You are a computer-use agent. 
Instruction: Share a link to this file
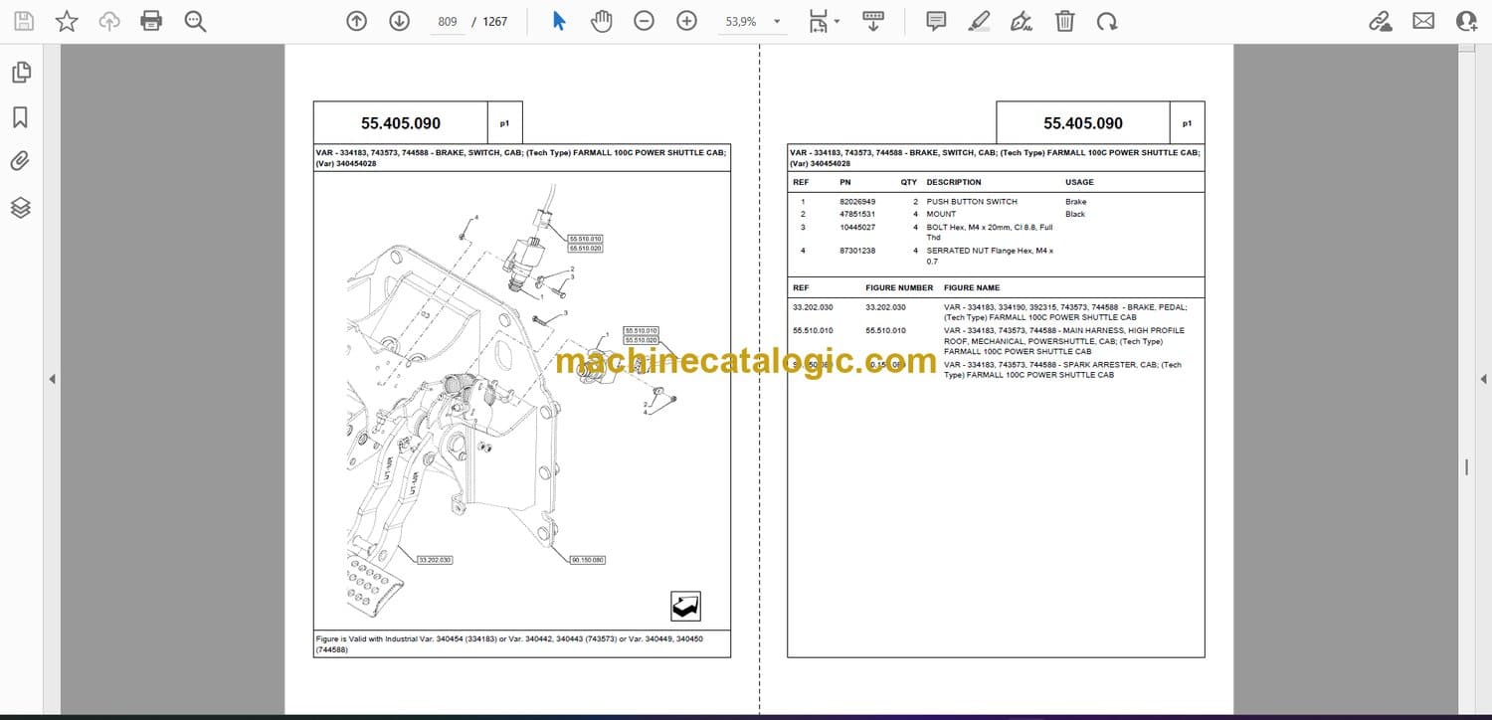tap(1381, 21)
